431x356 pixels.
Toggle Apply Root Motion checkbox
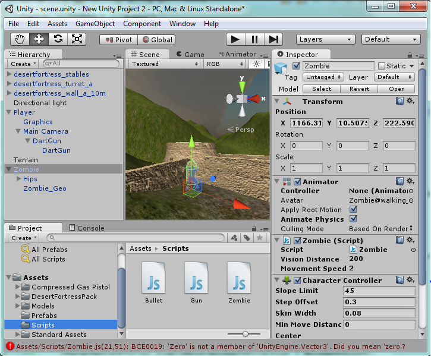point(354,209)
